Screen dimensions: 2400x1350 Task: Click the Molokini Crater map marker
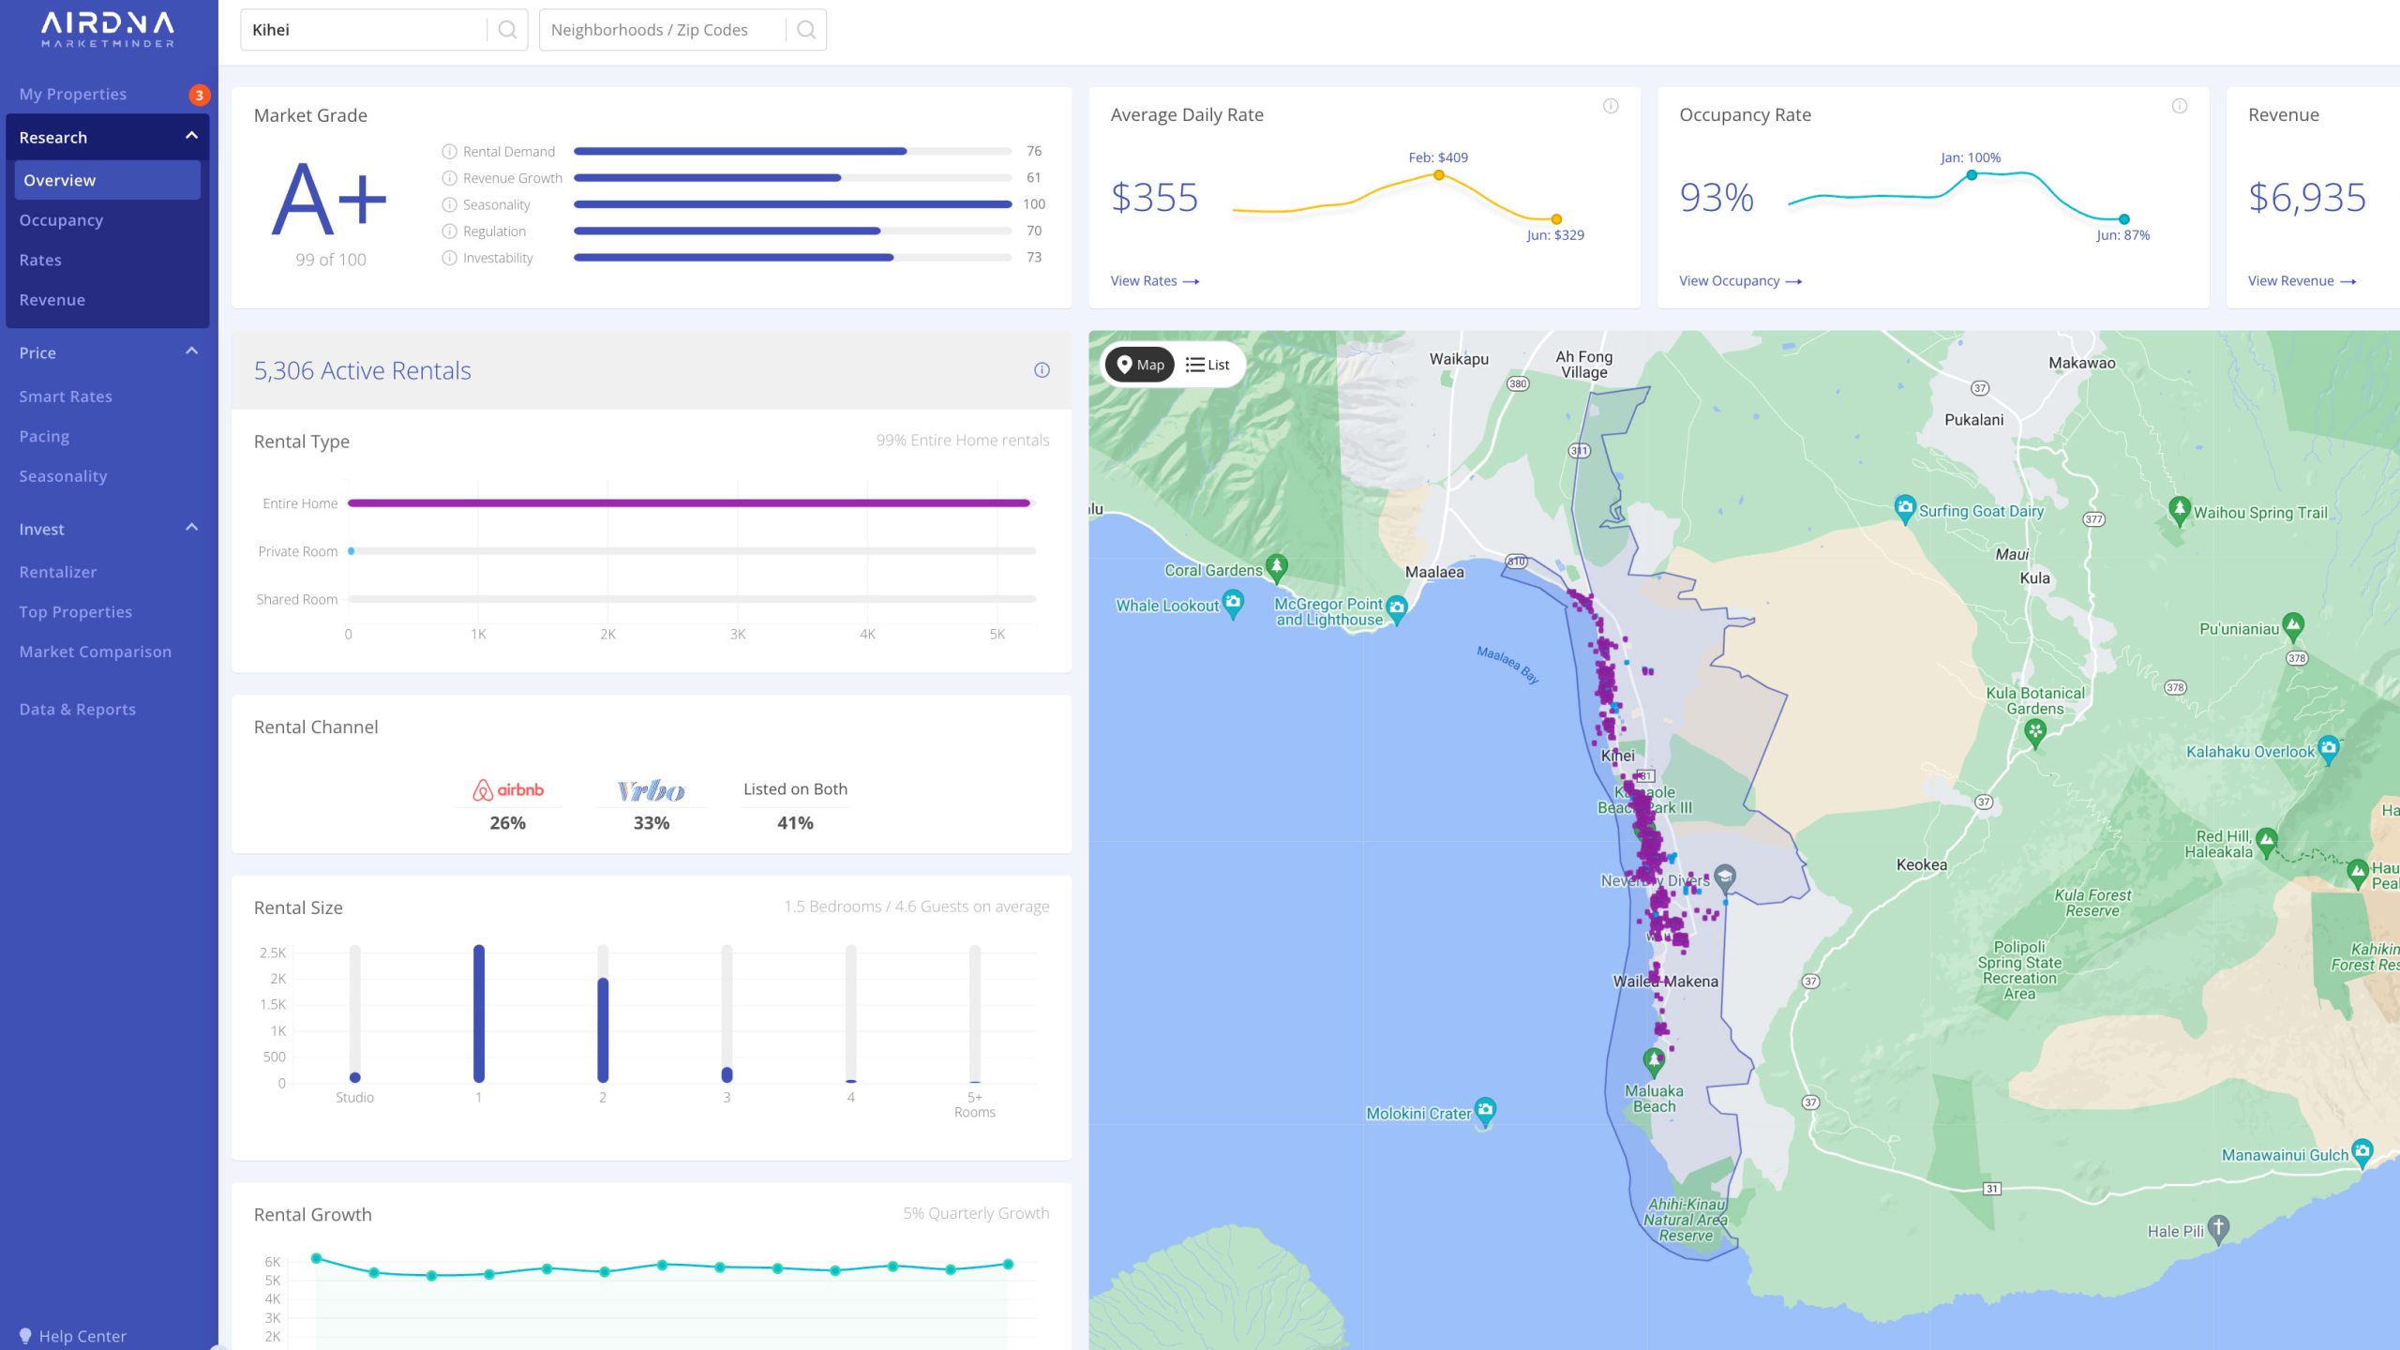(1485, 1110)
